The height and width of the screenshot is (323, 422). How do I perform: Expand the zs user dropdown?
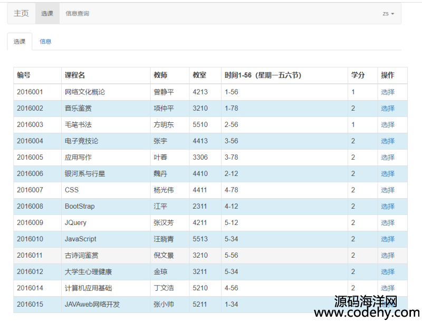point(388,14)
